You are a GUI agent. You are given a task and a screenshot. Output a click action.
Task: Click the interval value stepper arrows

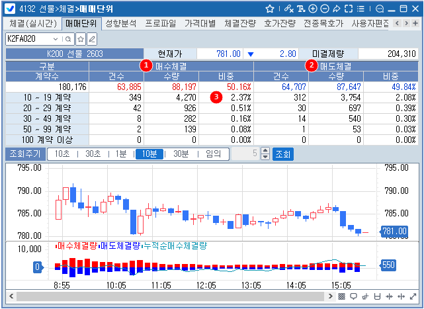265,154
